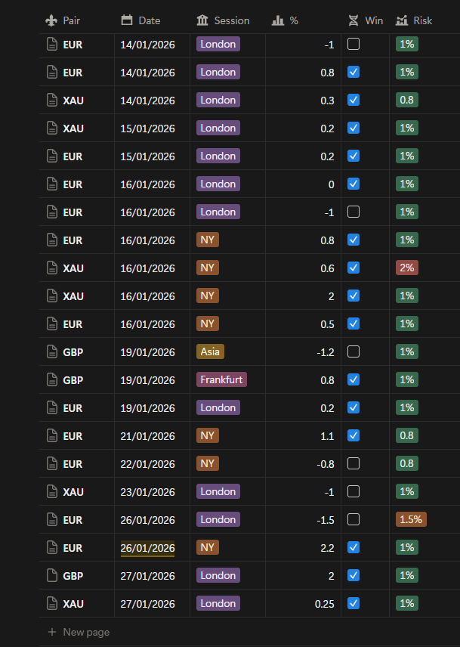The width and height of the screenshot is (460, 647).
Task: Click the calendar icon in Date header
Action: [x=127, y=20]
